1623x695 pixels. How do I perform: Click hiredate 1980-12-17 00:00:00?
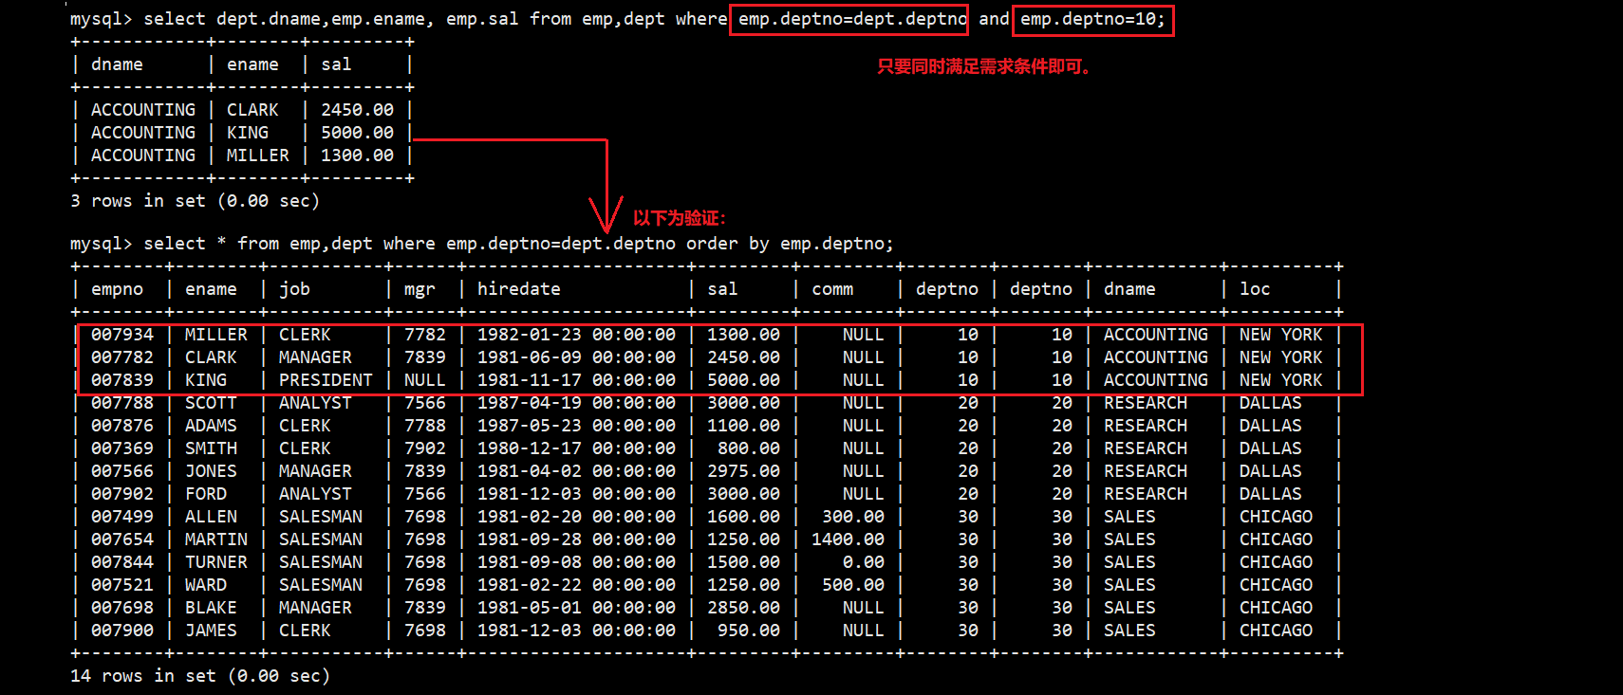tap(576, 448)
